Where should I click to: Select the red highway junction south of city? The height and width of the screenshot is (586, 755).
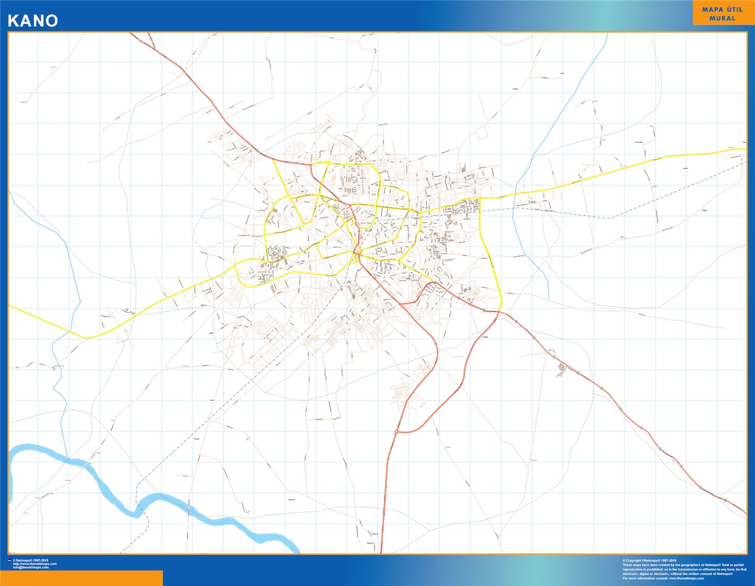pos(396,432)
